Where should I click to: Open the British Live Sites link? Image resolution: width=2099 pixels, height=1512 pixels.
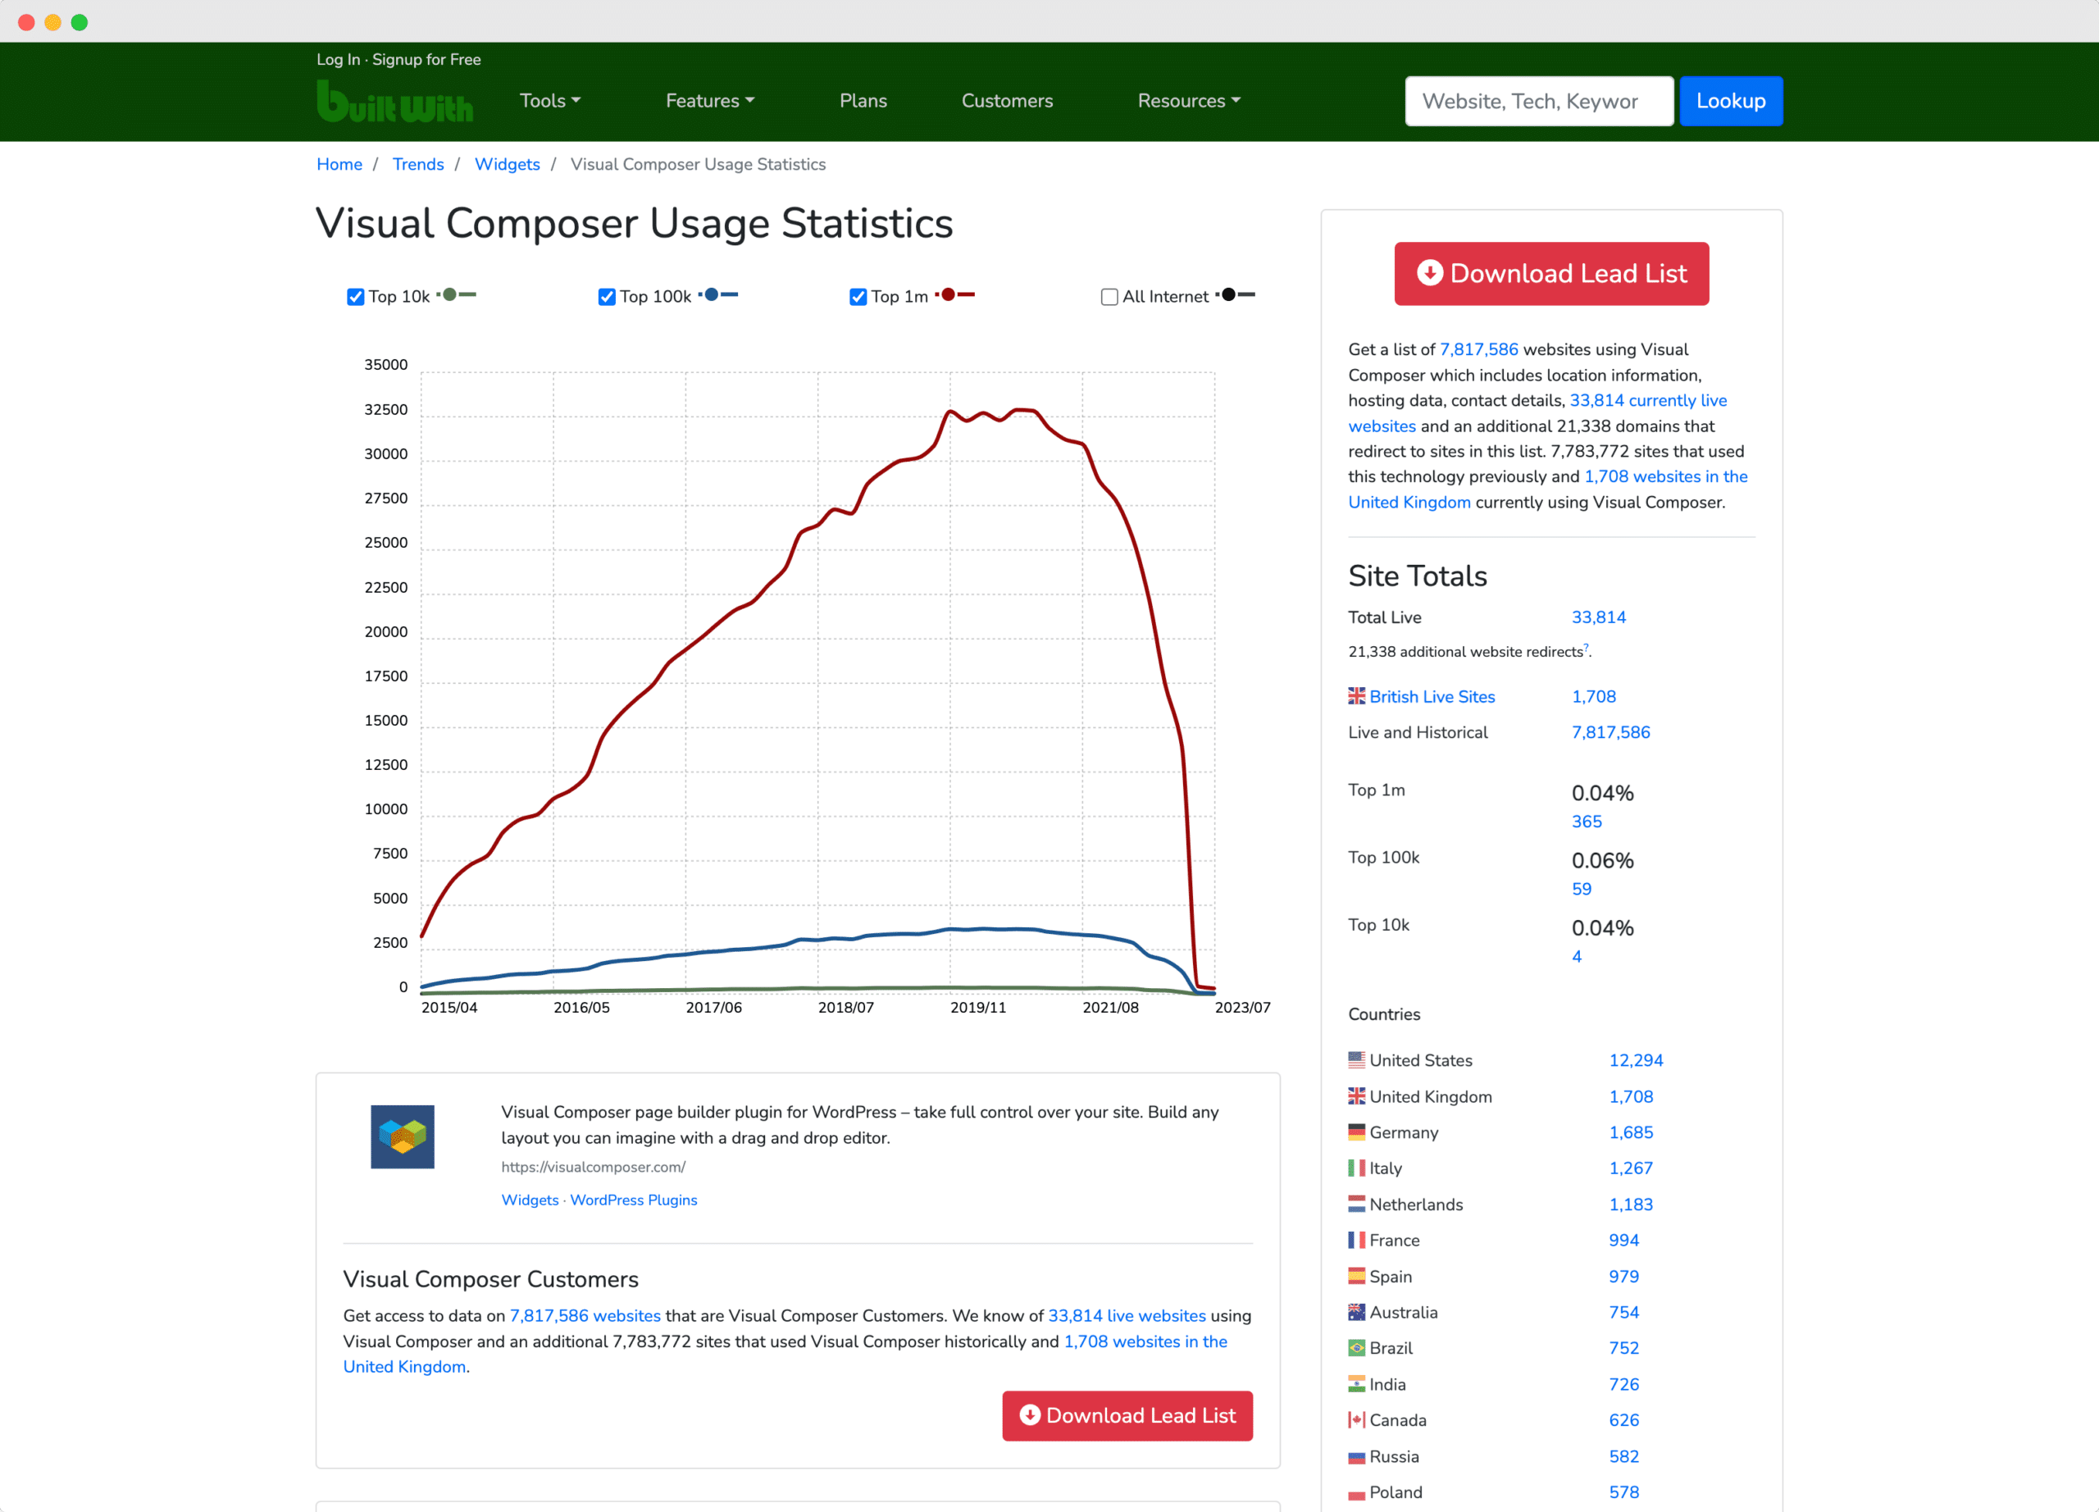coord(1432,697)
